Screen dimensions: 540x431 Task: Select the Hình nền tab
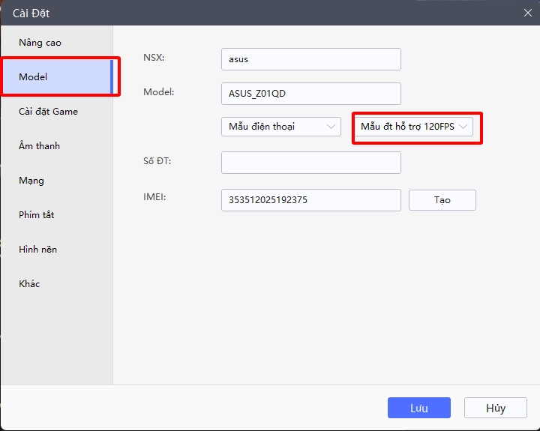pyautogui.click(x=37, y=250)
